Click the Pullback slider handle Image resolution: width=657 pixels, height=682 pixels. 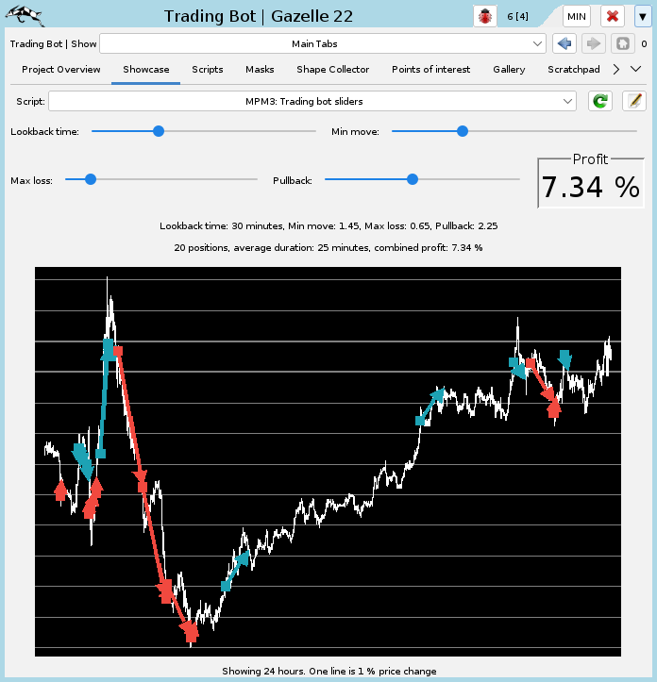412,179
